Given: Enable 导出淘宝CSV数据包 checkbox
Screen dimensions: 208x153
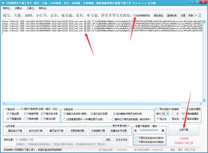Looking at the screenshot, I should [x=158, y=109].
